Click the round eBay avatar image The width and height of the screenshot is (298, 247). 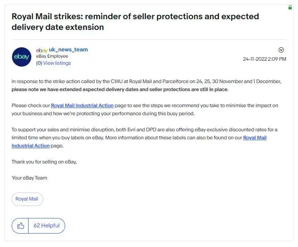pos(21,57)
